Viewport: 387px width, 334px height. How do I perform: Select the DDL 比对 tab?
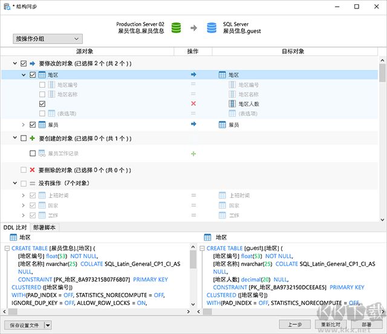[x=15, y=228]
